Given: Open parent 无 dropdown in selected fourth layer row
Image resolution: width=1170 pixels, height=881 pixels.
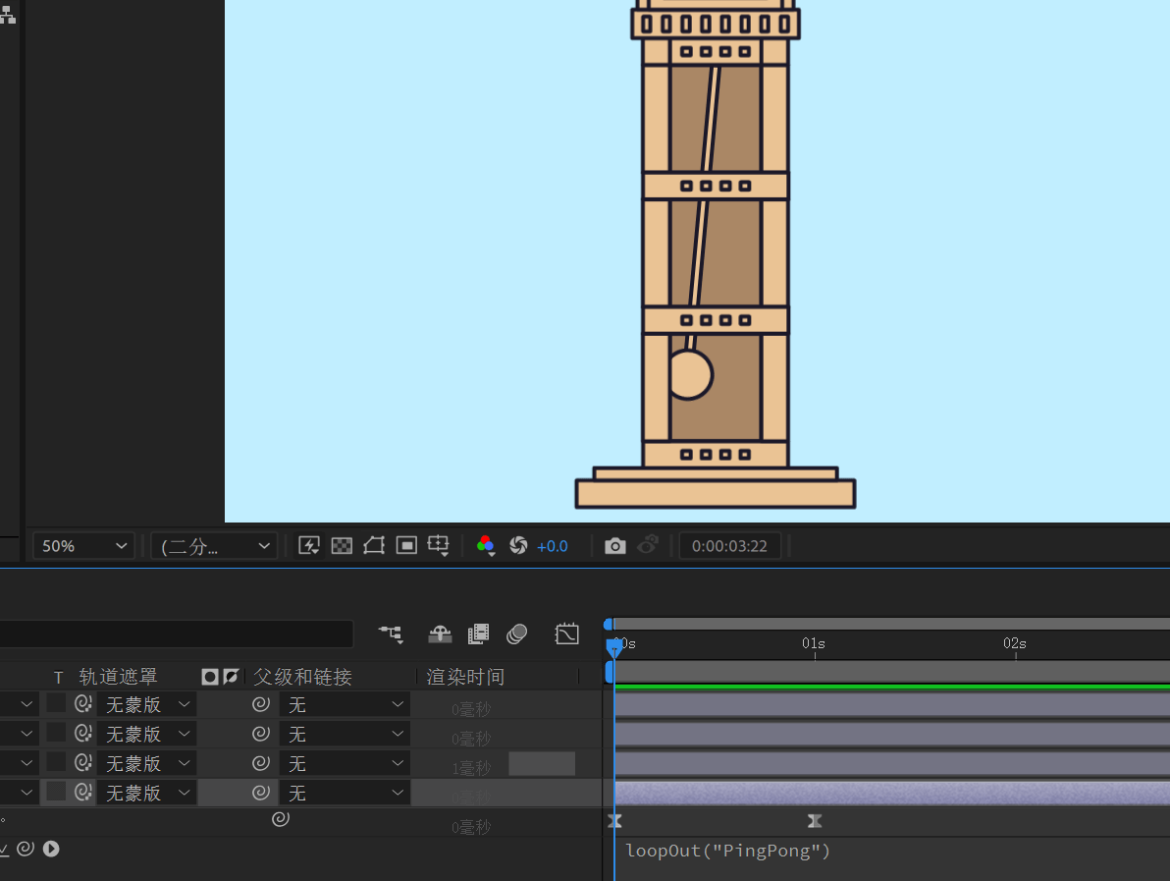Looking at the screenshot, I should 345,793.
